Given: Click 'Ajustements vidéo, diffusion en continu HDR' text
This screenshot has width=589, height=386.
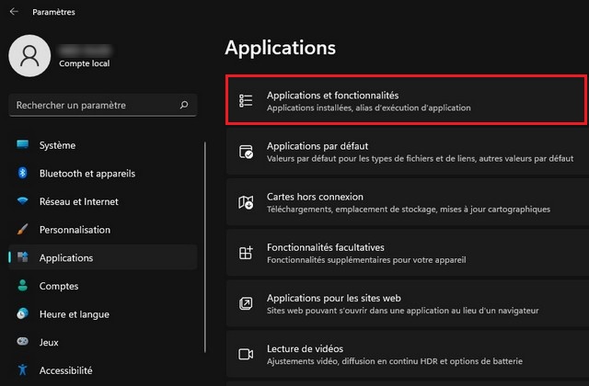Looking at the screenshot, I should pos(395,361).
